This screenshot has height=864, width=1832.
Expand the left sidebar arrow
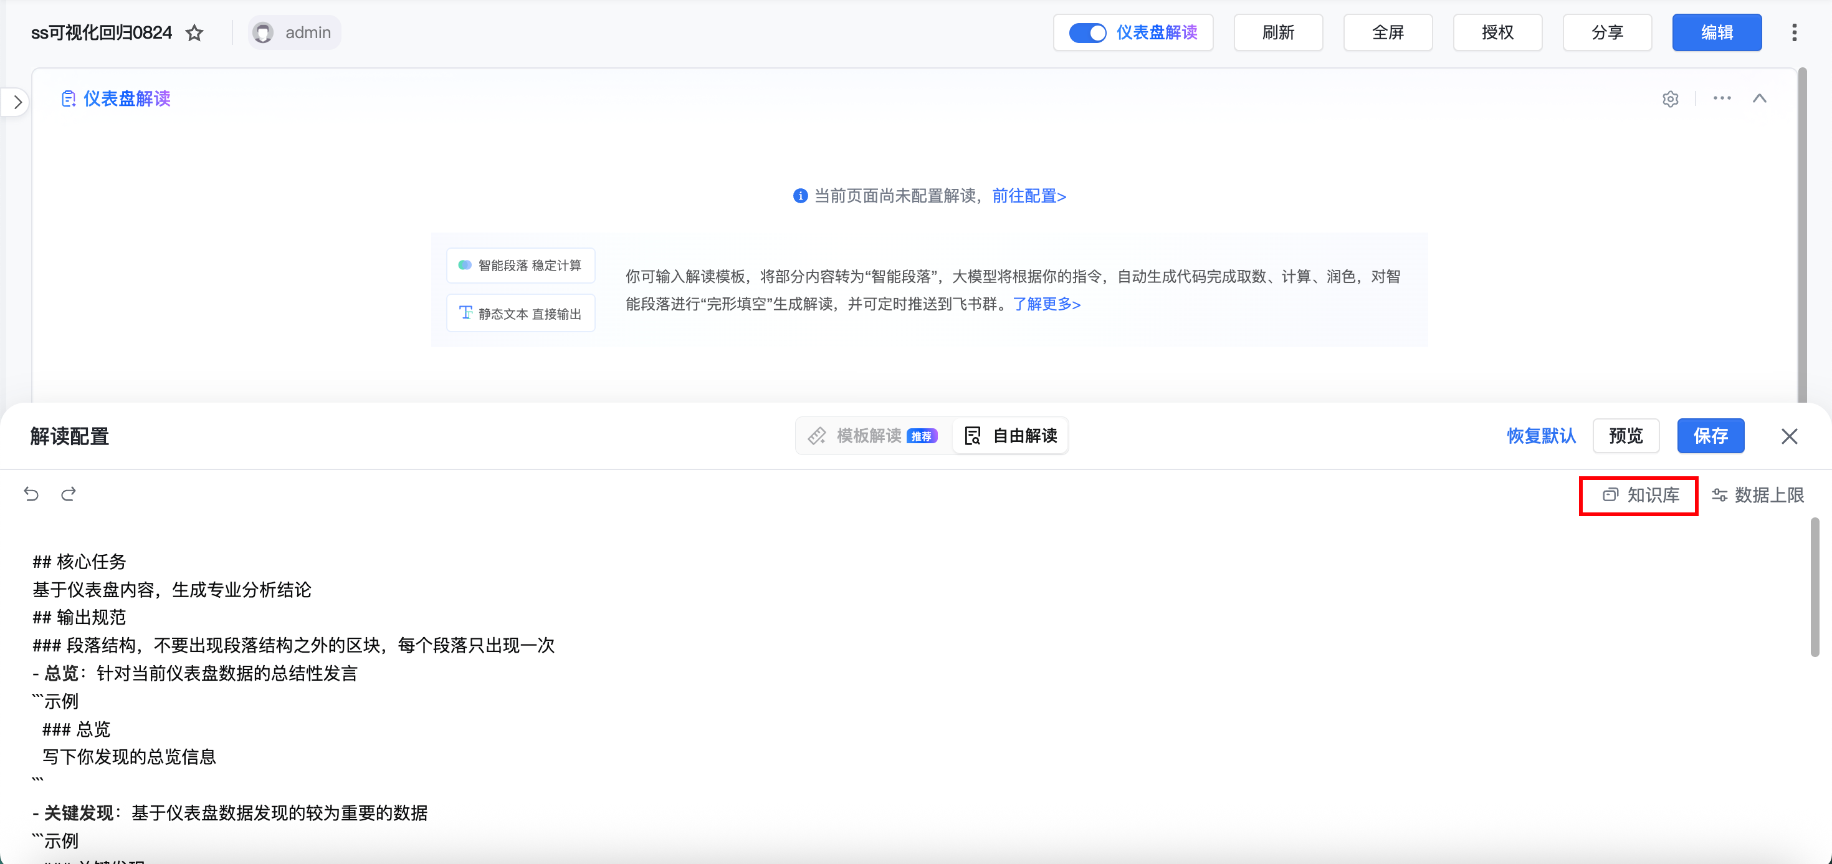[17, 102]
